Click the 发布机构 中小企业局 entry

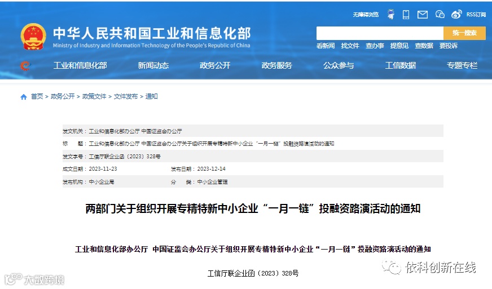pyautogui.click(x=88, y=182)
